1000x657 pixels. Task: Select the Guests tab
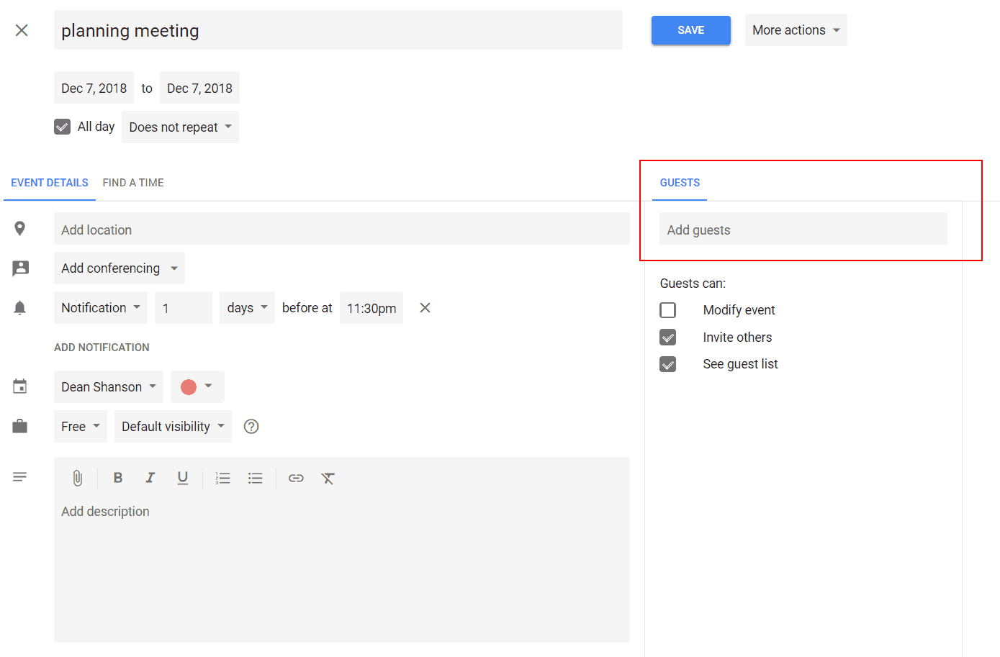coord(680,183)
